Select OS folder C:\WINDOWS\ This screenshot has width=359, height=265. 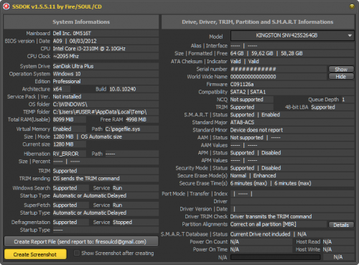pos(70,104)
